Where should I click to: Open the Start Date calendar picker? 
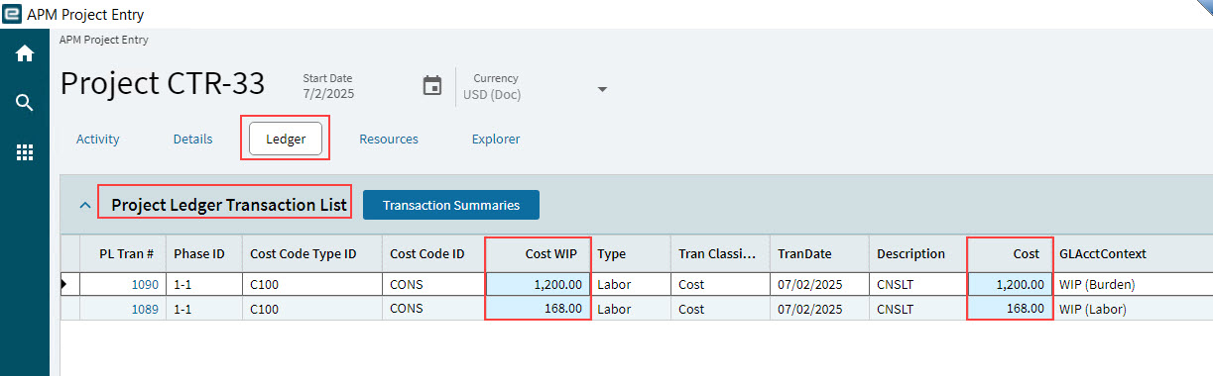[x=432, y=86]
